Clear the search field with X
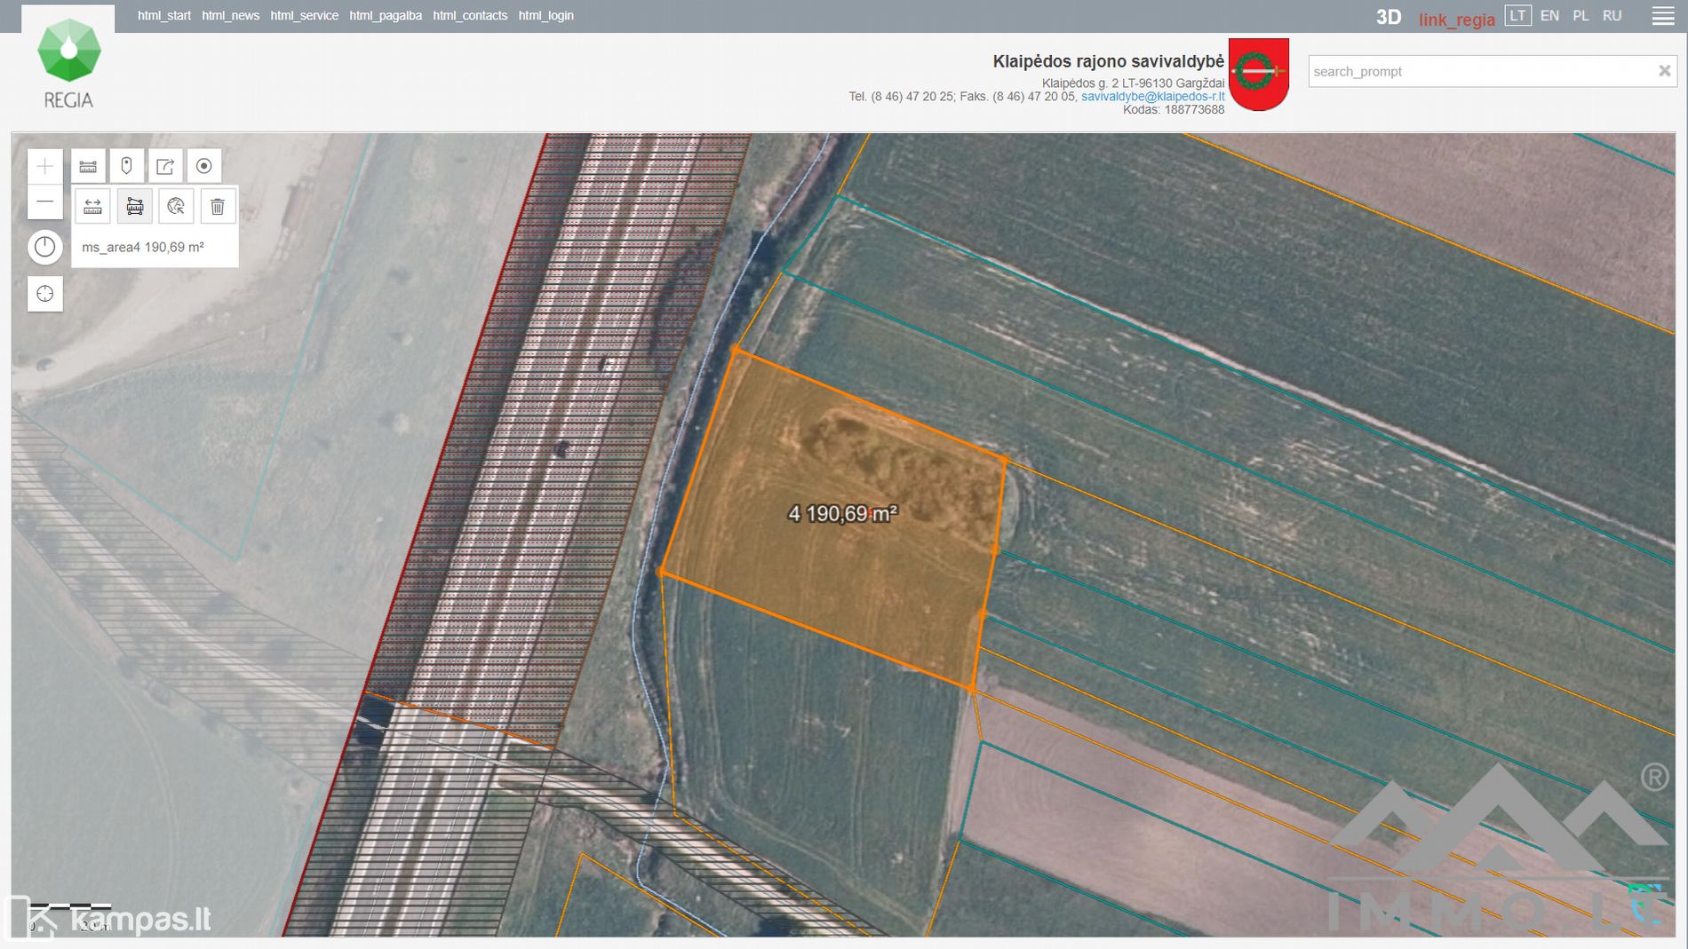1688x949 pixels. pos(1664,71)
